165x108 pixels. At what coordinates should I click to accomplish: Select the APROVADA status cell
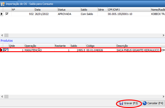click(x=69, y=14)
